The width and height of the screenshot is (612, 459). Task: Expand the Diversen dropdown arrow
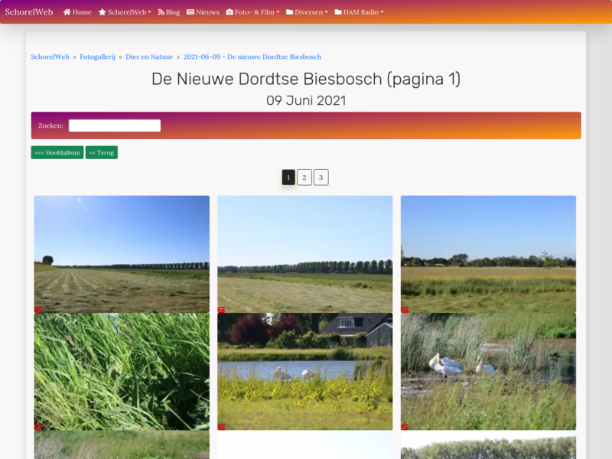coord(327,12)
